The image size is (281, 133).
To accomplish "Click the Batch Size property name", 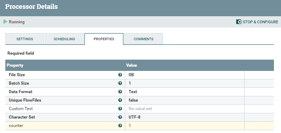I will tap(19, 83).
